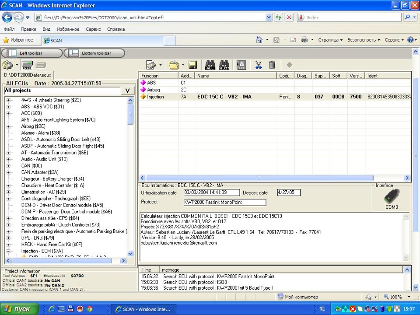Click the IE refresh button

[x=279, y=17]
